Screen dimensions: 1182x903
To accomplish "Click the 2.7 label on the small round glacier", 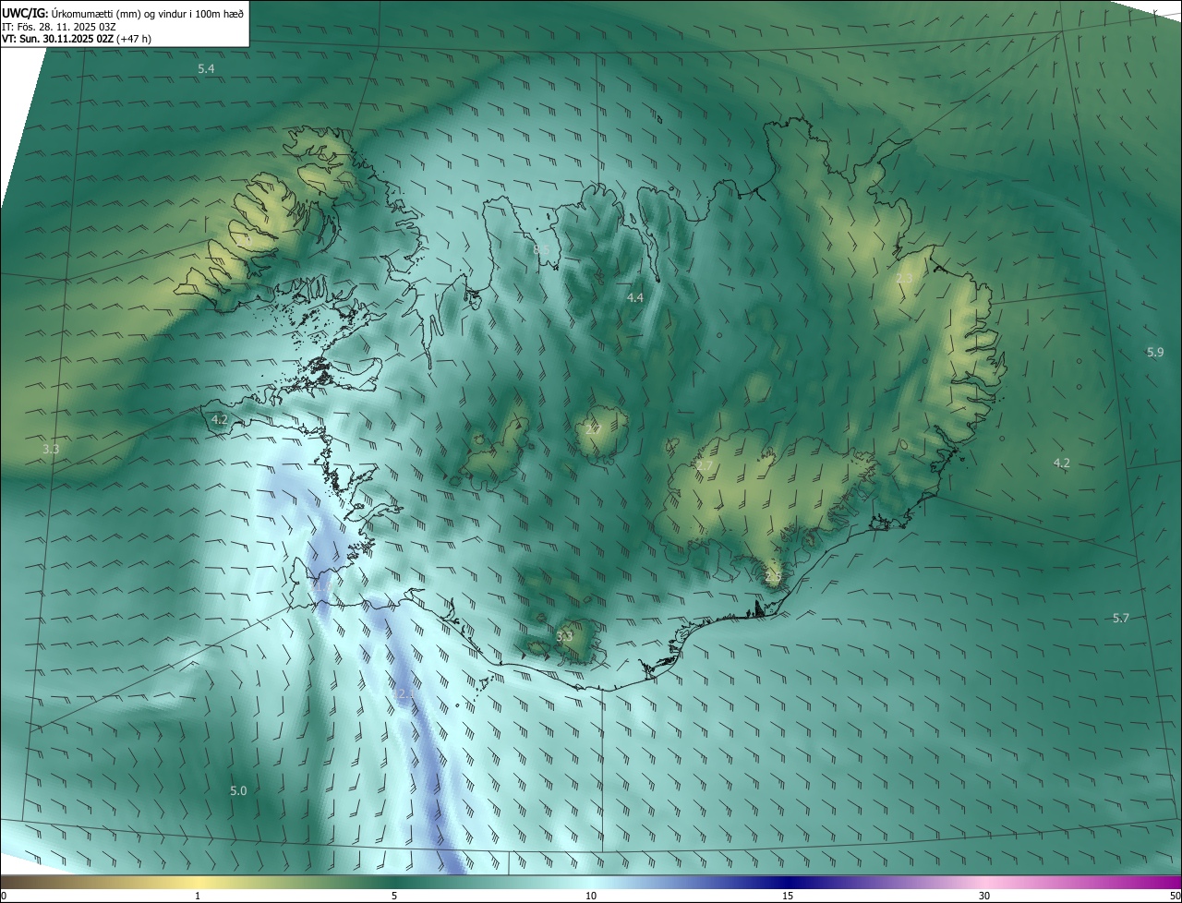I will 594,428.
